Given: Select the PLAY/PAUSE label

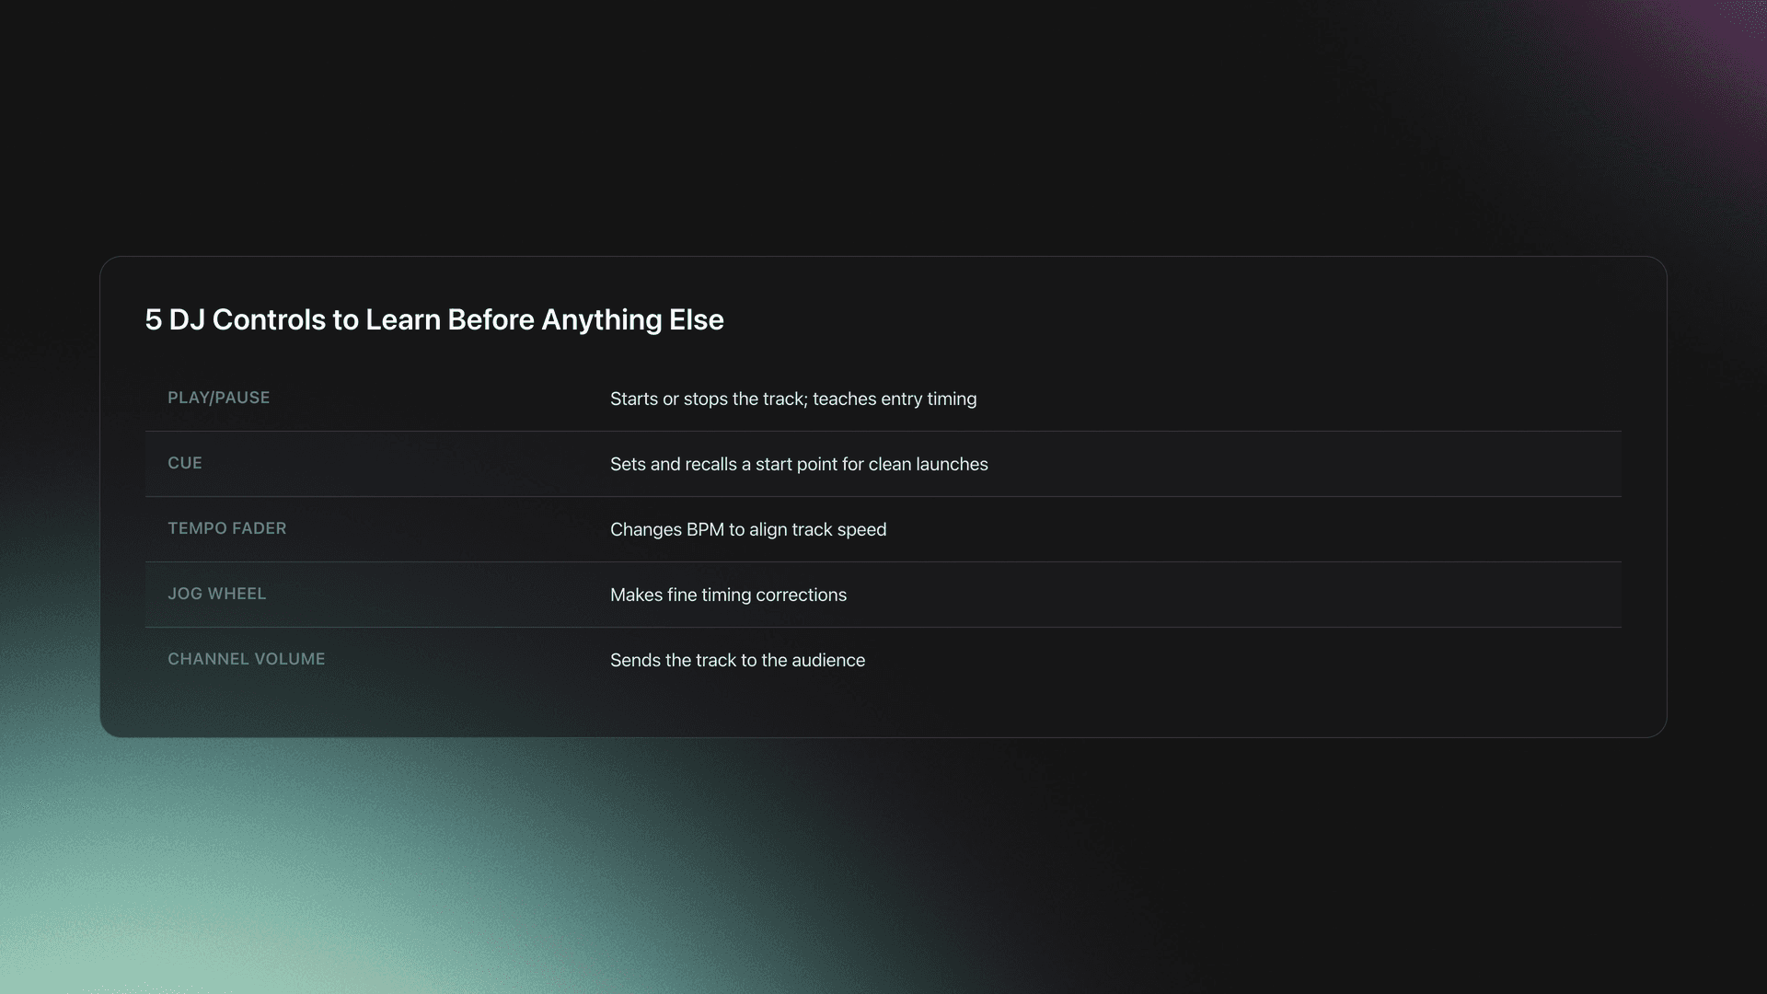Looking at the screenshot, I should 218,398.
